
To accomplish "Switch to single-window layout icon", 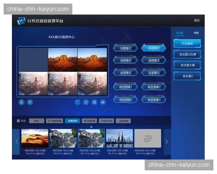I will 77,102.
